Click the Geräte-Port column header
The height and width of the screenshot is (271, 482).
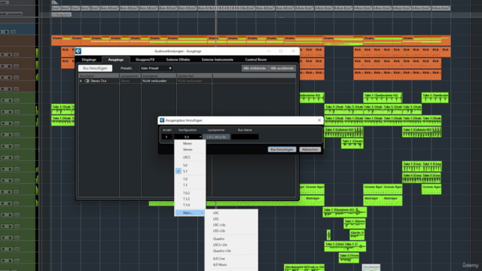[x=194, y=75]
